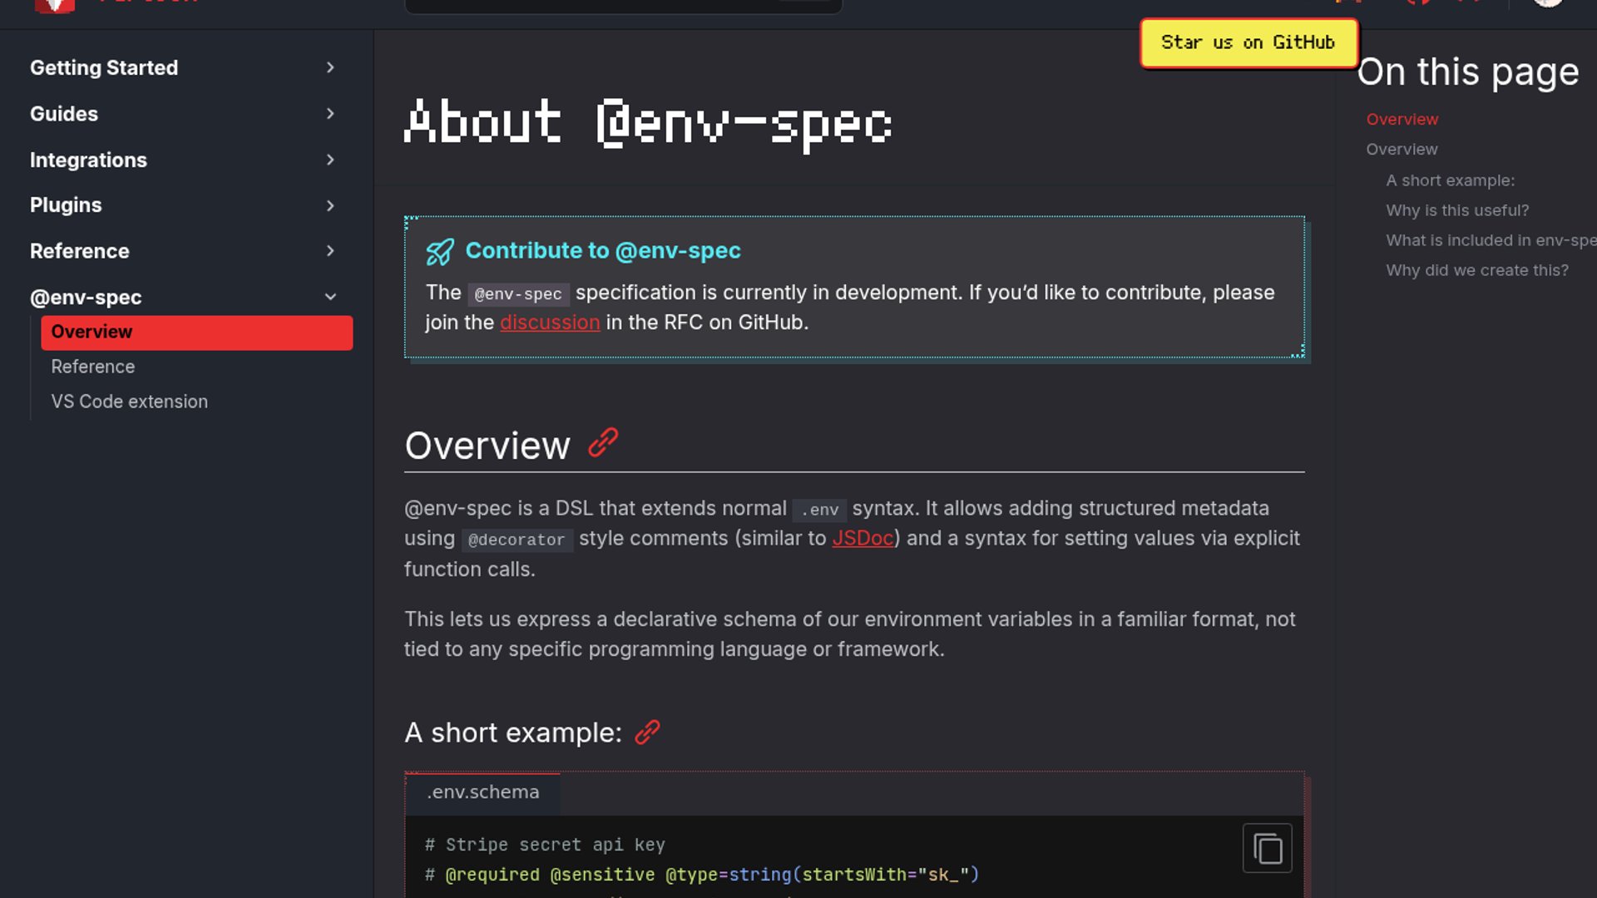Click anchor link icon beside Overview heading

(x=603, y=443)
